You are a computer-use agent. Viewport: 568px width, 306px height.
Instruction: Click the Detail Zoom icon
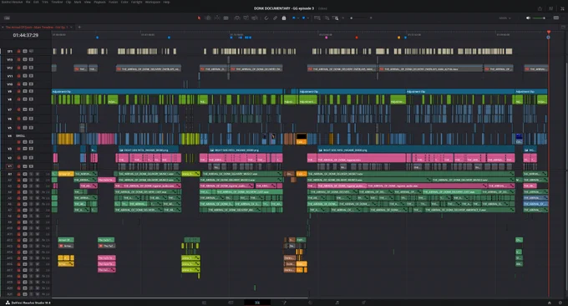point(327,18)
